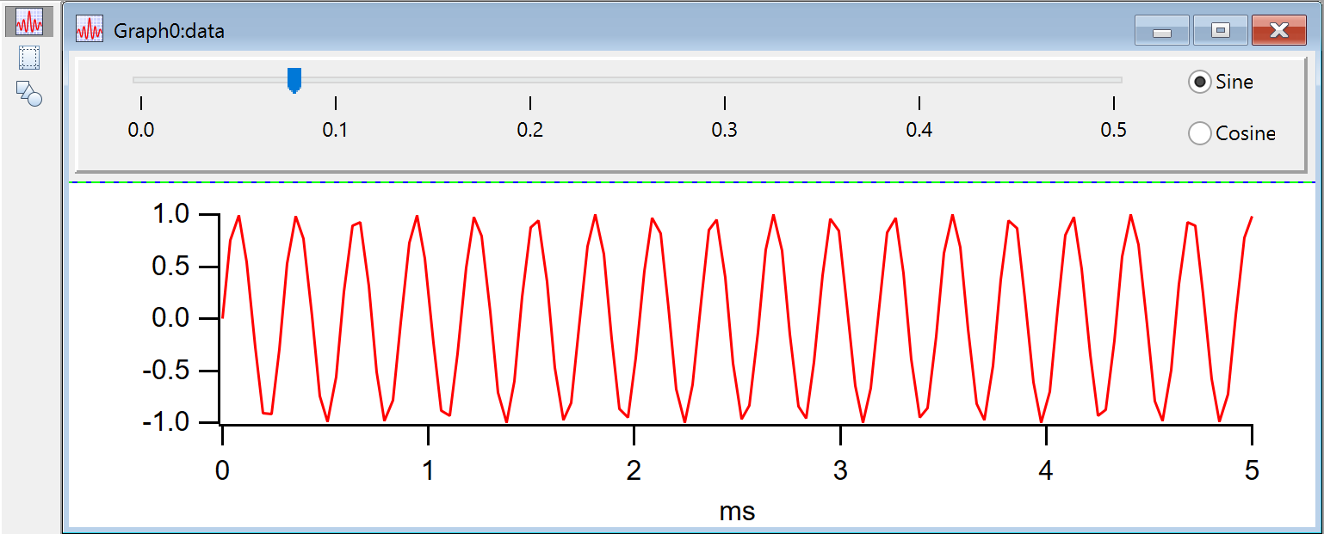This screenshot has height=534, width=1324.
Task: Open the drawing shapes tool
Action: tap(29, 93)
